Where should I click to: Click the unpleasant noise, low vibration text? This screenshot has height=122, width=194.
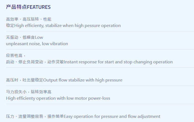coord(37,44)
